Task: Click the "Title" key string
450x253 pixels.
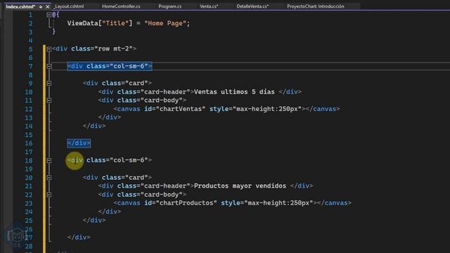Action: (115, 23)
